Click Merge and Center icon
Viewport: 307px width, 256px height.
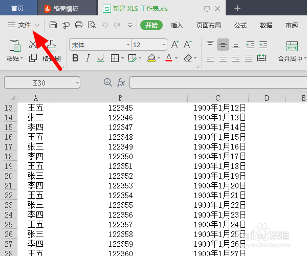click(x=292, y=46)
